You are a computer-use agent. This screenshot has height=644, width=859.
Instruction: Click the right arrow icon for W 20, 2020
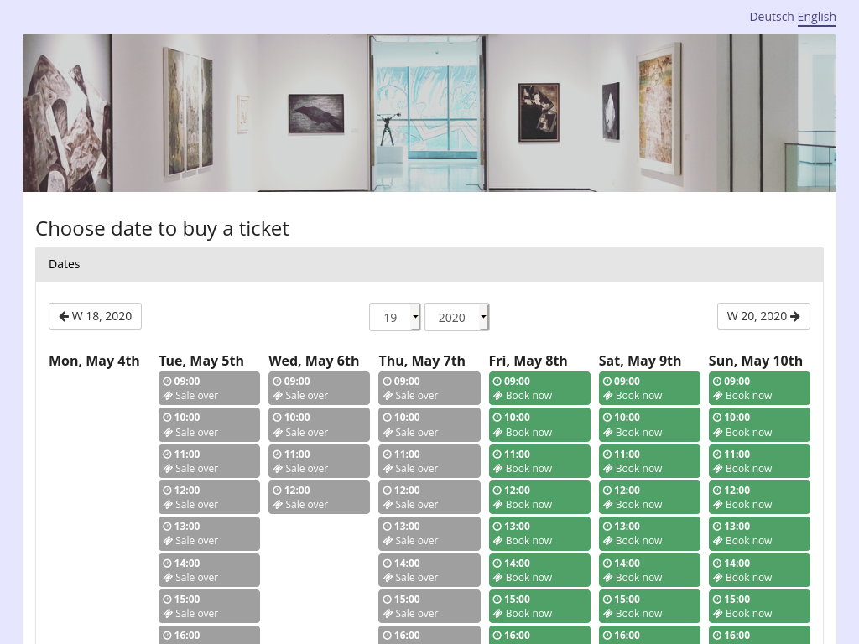[x=795, y=316]
